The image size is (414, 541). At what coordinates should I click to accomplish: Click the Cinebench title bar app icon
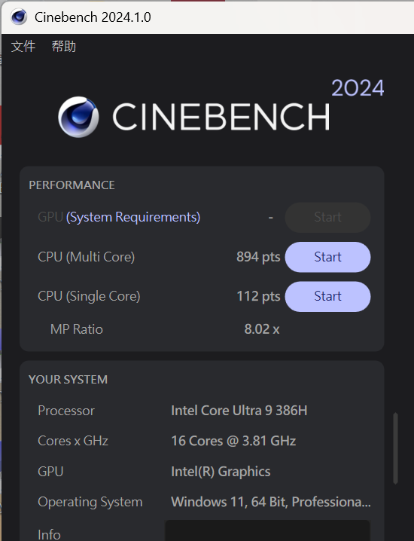tap(19, 17)
